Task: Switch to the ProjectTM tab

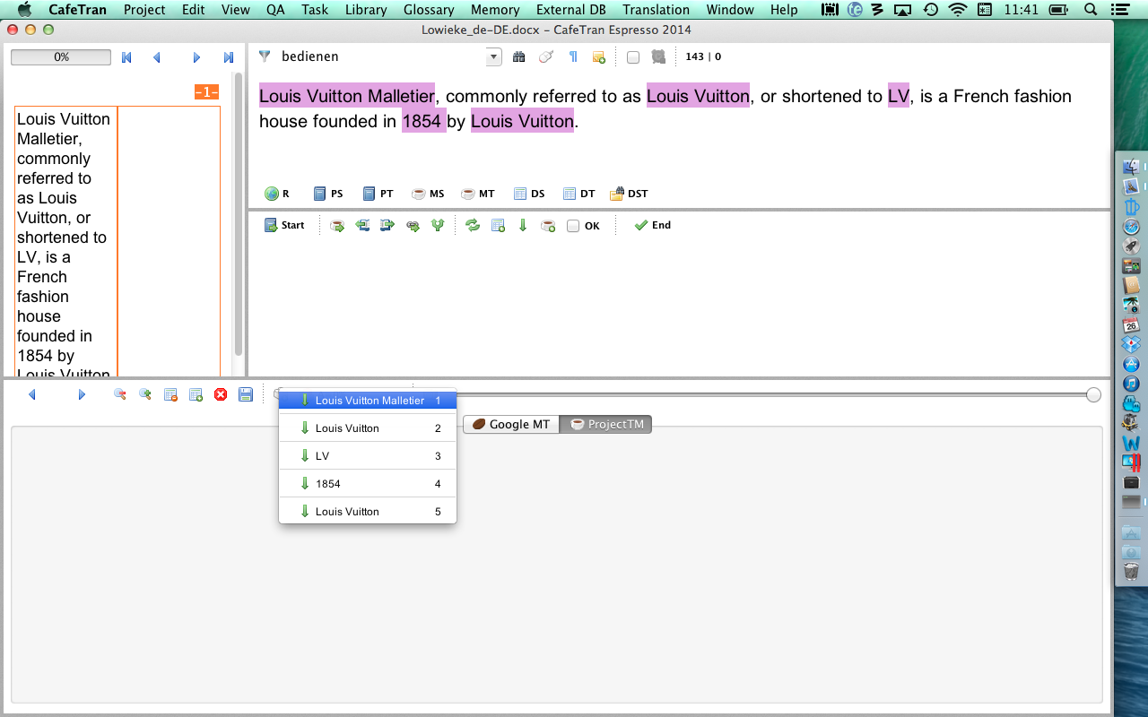Action: point(606,424)
